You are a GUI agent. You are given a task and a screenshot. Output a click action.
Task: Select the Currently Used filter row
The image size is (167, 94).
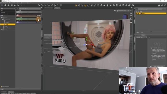pyautogui.click(x=8, y=14)
